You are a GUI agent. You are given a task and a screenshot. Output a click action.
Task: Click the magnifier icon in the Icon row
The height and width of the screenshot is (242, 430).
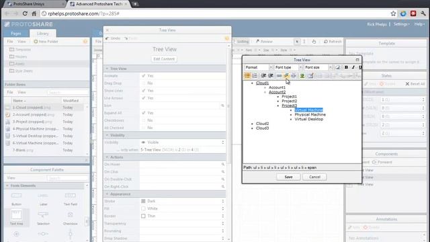coord(222,106)
